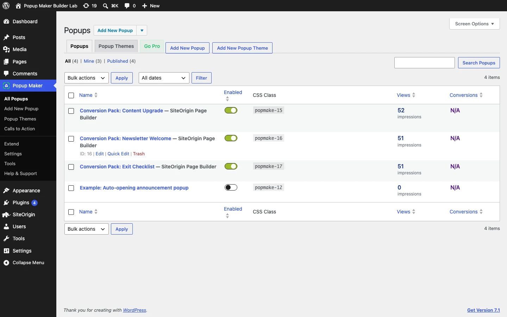Filter by Mine (3) popups
Viewport: 507px width, 317px height.
pyautogui.click(x=93, y=61)
